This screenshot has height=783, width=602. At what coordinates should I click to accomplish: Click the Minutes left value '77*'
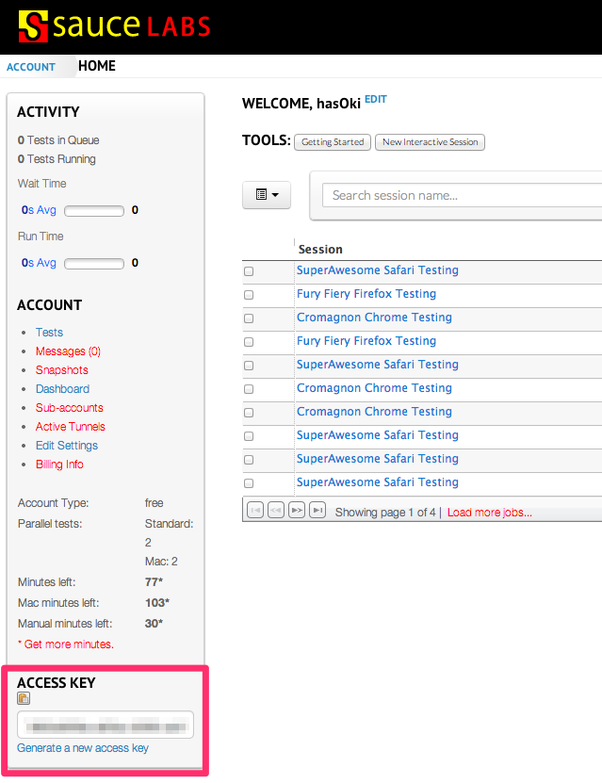click(154, 582)
